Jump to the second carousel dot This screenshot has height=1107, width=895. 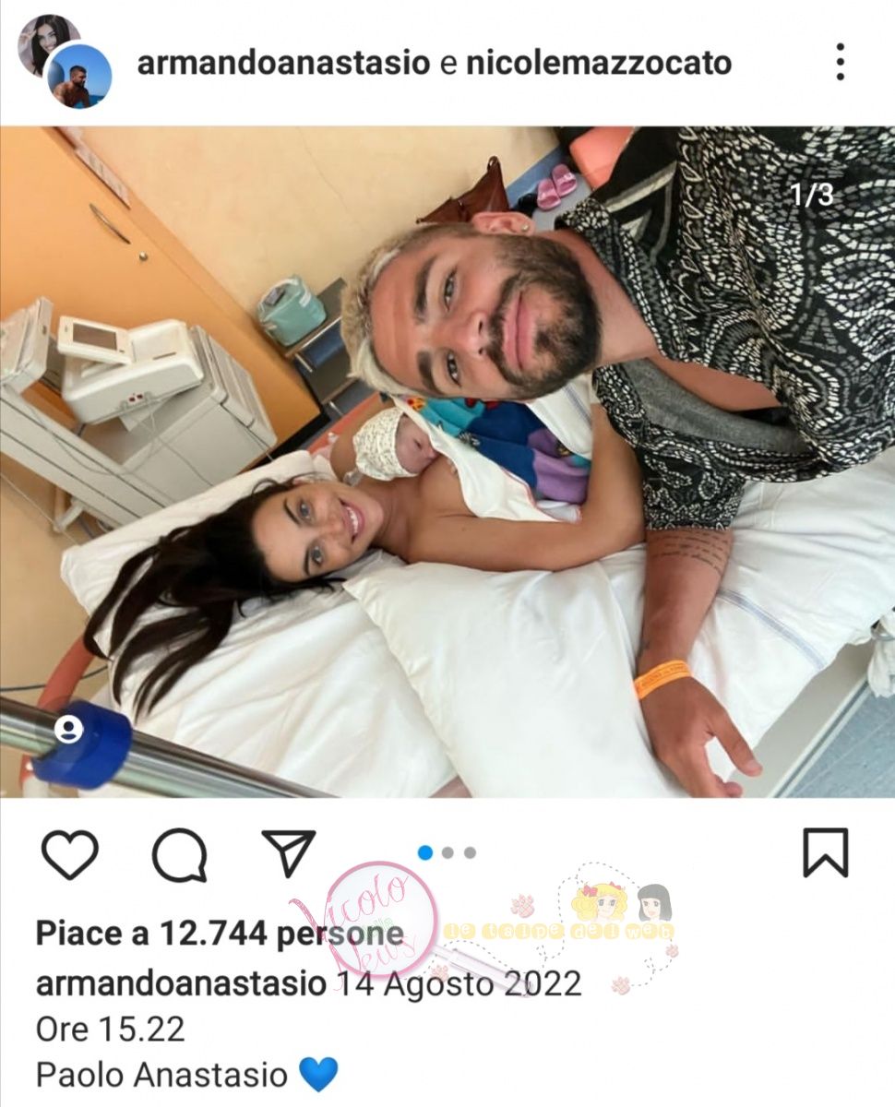447,852
